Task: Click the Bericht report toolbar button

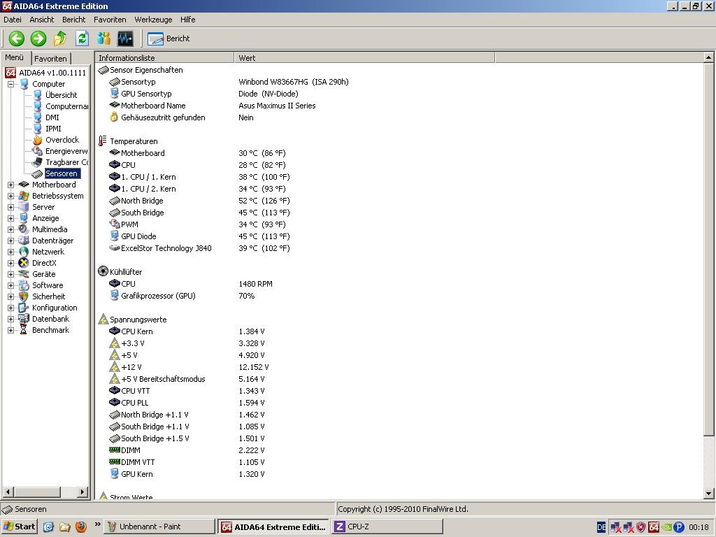Action: point(169,38)
